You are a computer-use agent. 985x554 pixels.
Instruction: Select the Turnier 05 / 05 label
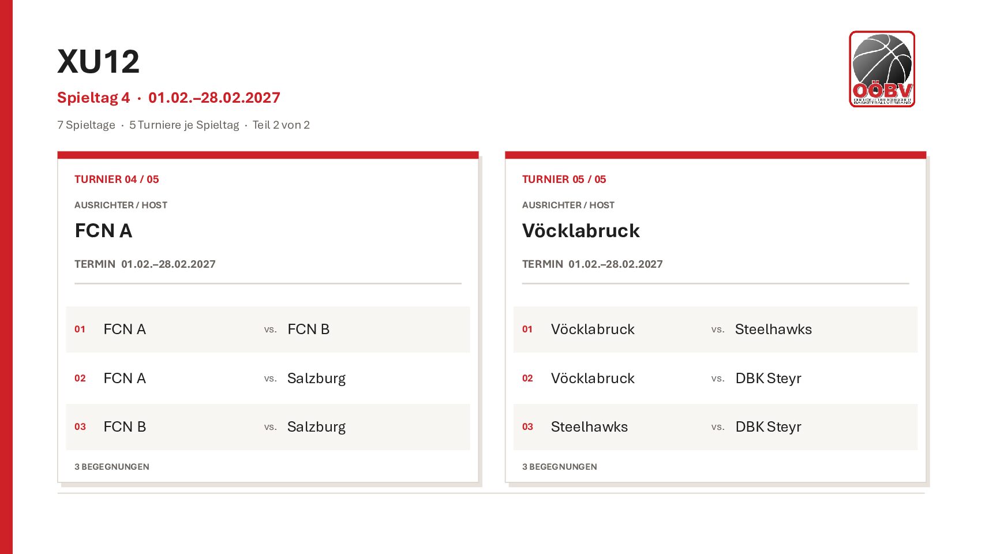(564, 179)
